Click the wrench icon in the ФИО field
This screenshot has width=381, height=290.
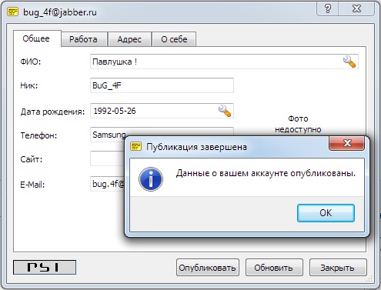coord(349,62)
